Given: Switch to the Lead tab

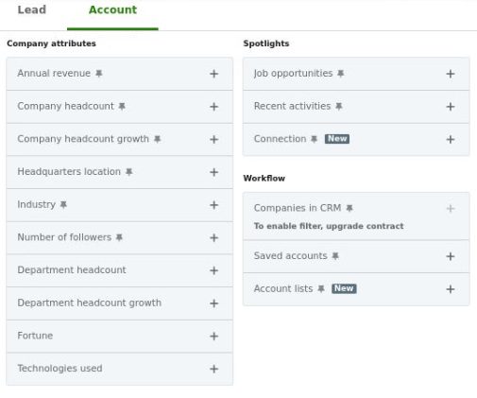Looking at the screenshot, I should click(x=32, y=9).
